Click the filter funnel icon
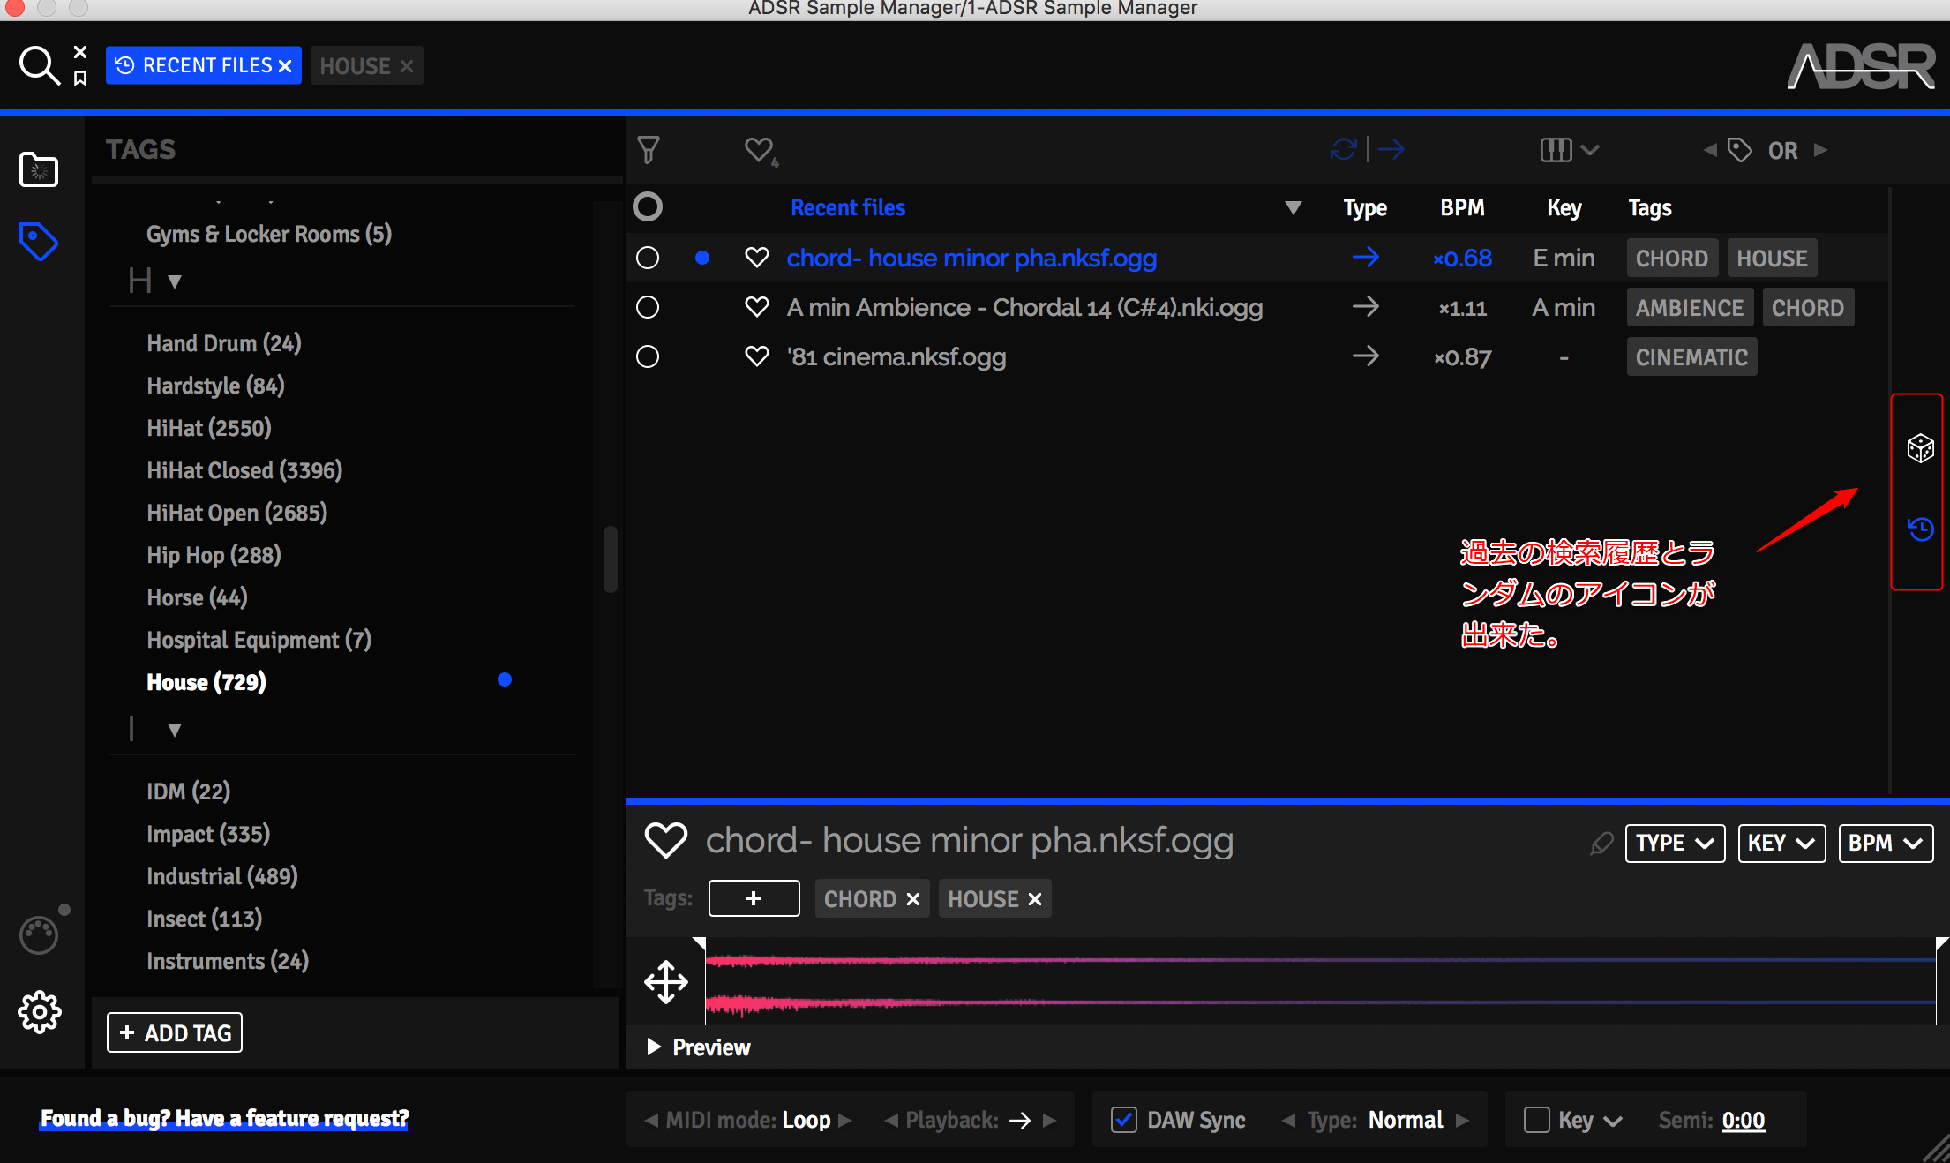1950x1163 pixels. coord(649,150)
